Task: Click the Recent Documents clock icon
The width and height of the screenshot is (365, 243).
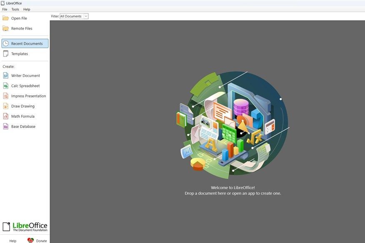Action: 5,44
